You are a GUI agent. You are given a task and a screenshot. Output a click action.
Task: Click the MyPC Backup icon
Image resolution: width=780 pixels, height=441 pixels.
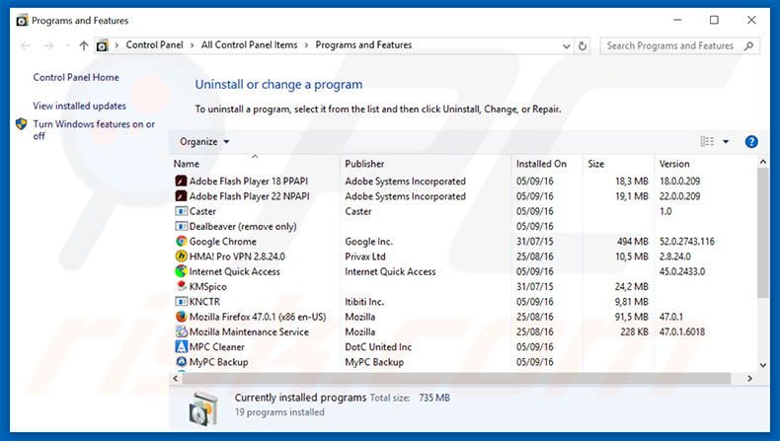click(181, 361)
